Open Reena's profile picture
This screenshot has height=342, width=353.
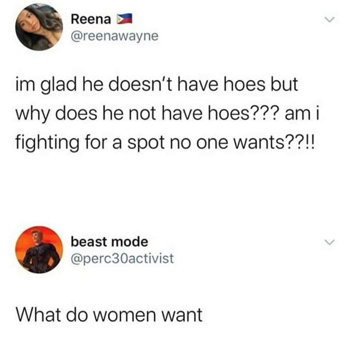(x=39, y=27)
